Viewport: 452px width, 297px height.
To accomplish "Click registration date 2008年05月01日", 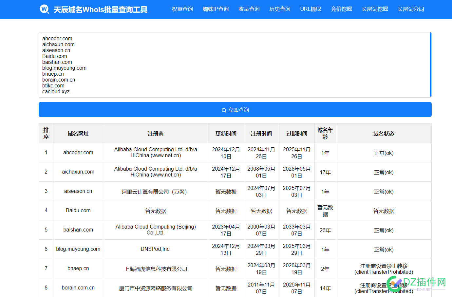I will [261, 172].
